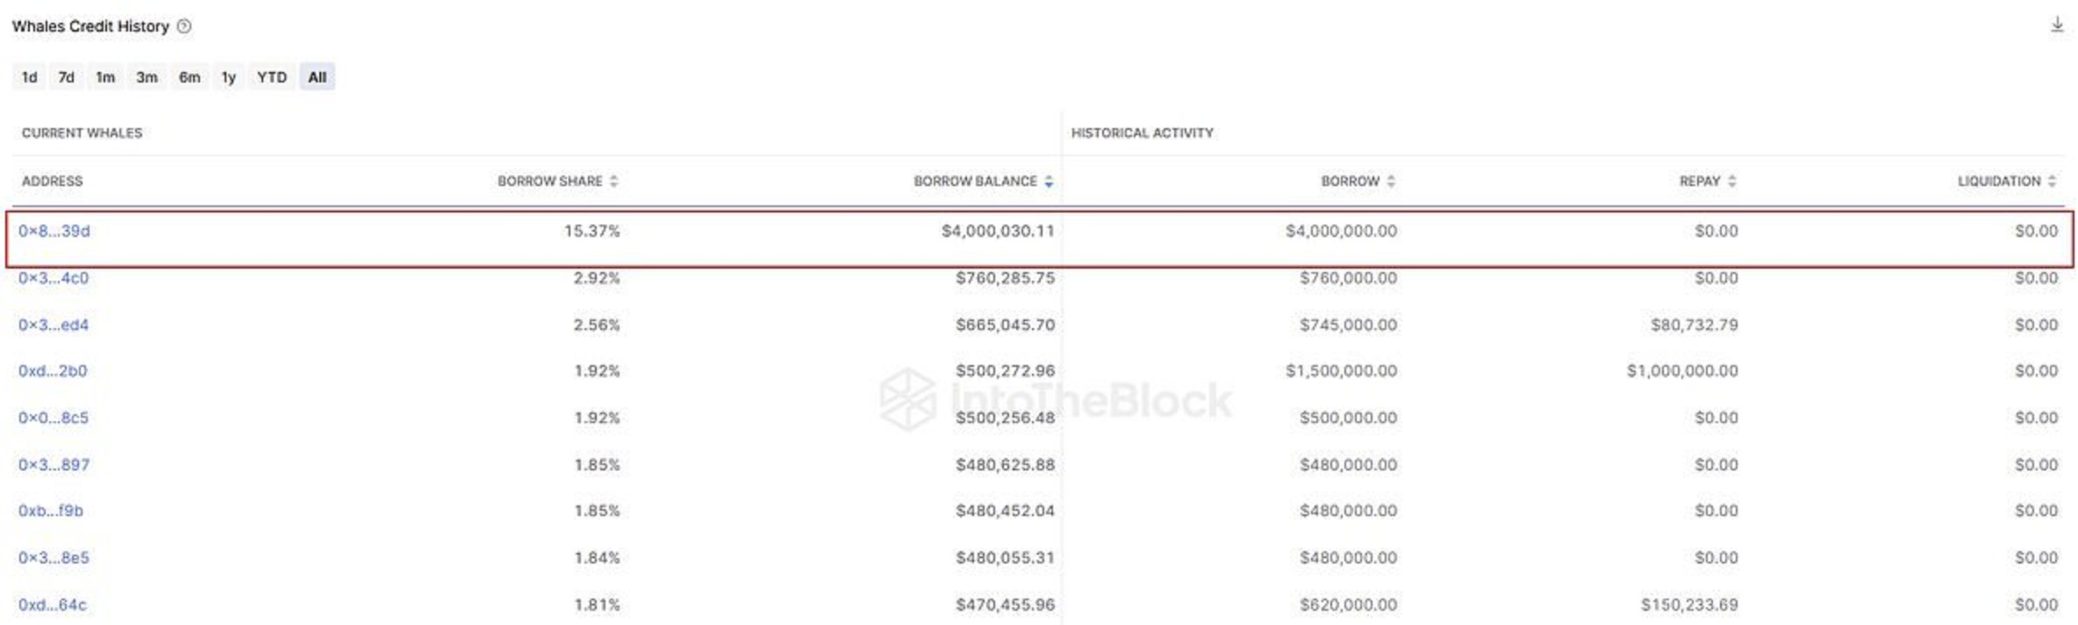This screenshot has width=2078, height=625.
Task: Sort by Liquidation column arrows
Action: 2052,181
